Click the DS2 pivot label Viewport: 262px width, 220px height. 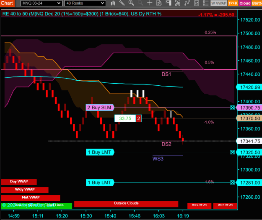tap(166, 144)
